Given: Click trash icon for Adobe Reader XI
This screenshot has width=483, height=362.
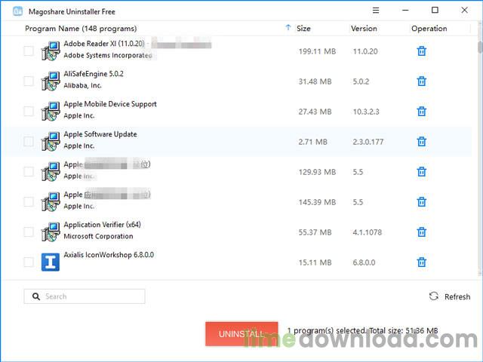Looking at the screenshot, I should pos(422,51).
